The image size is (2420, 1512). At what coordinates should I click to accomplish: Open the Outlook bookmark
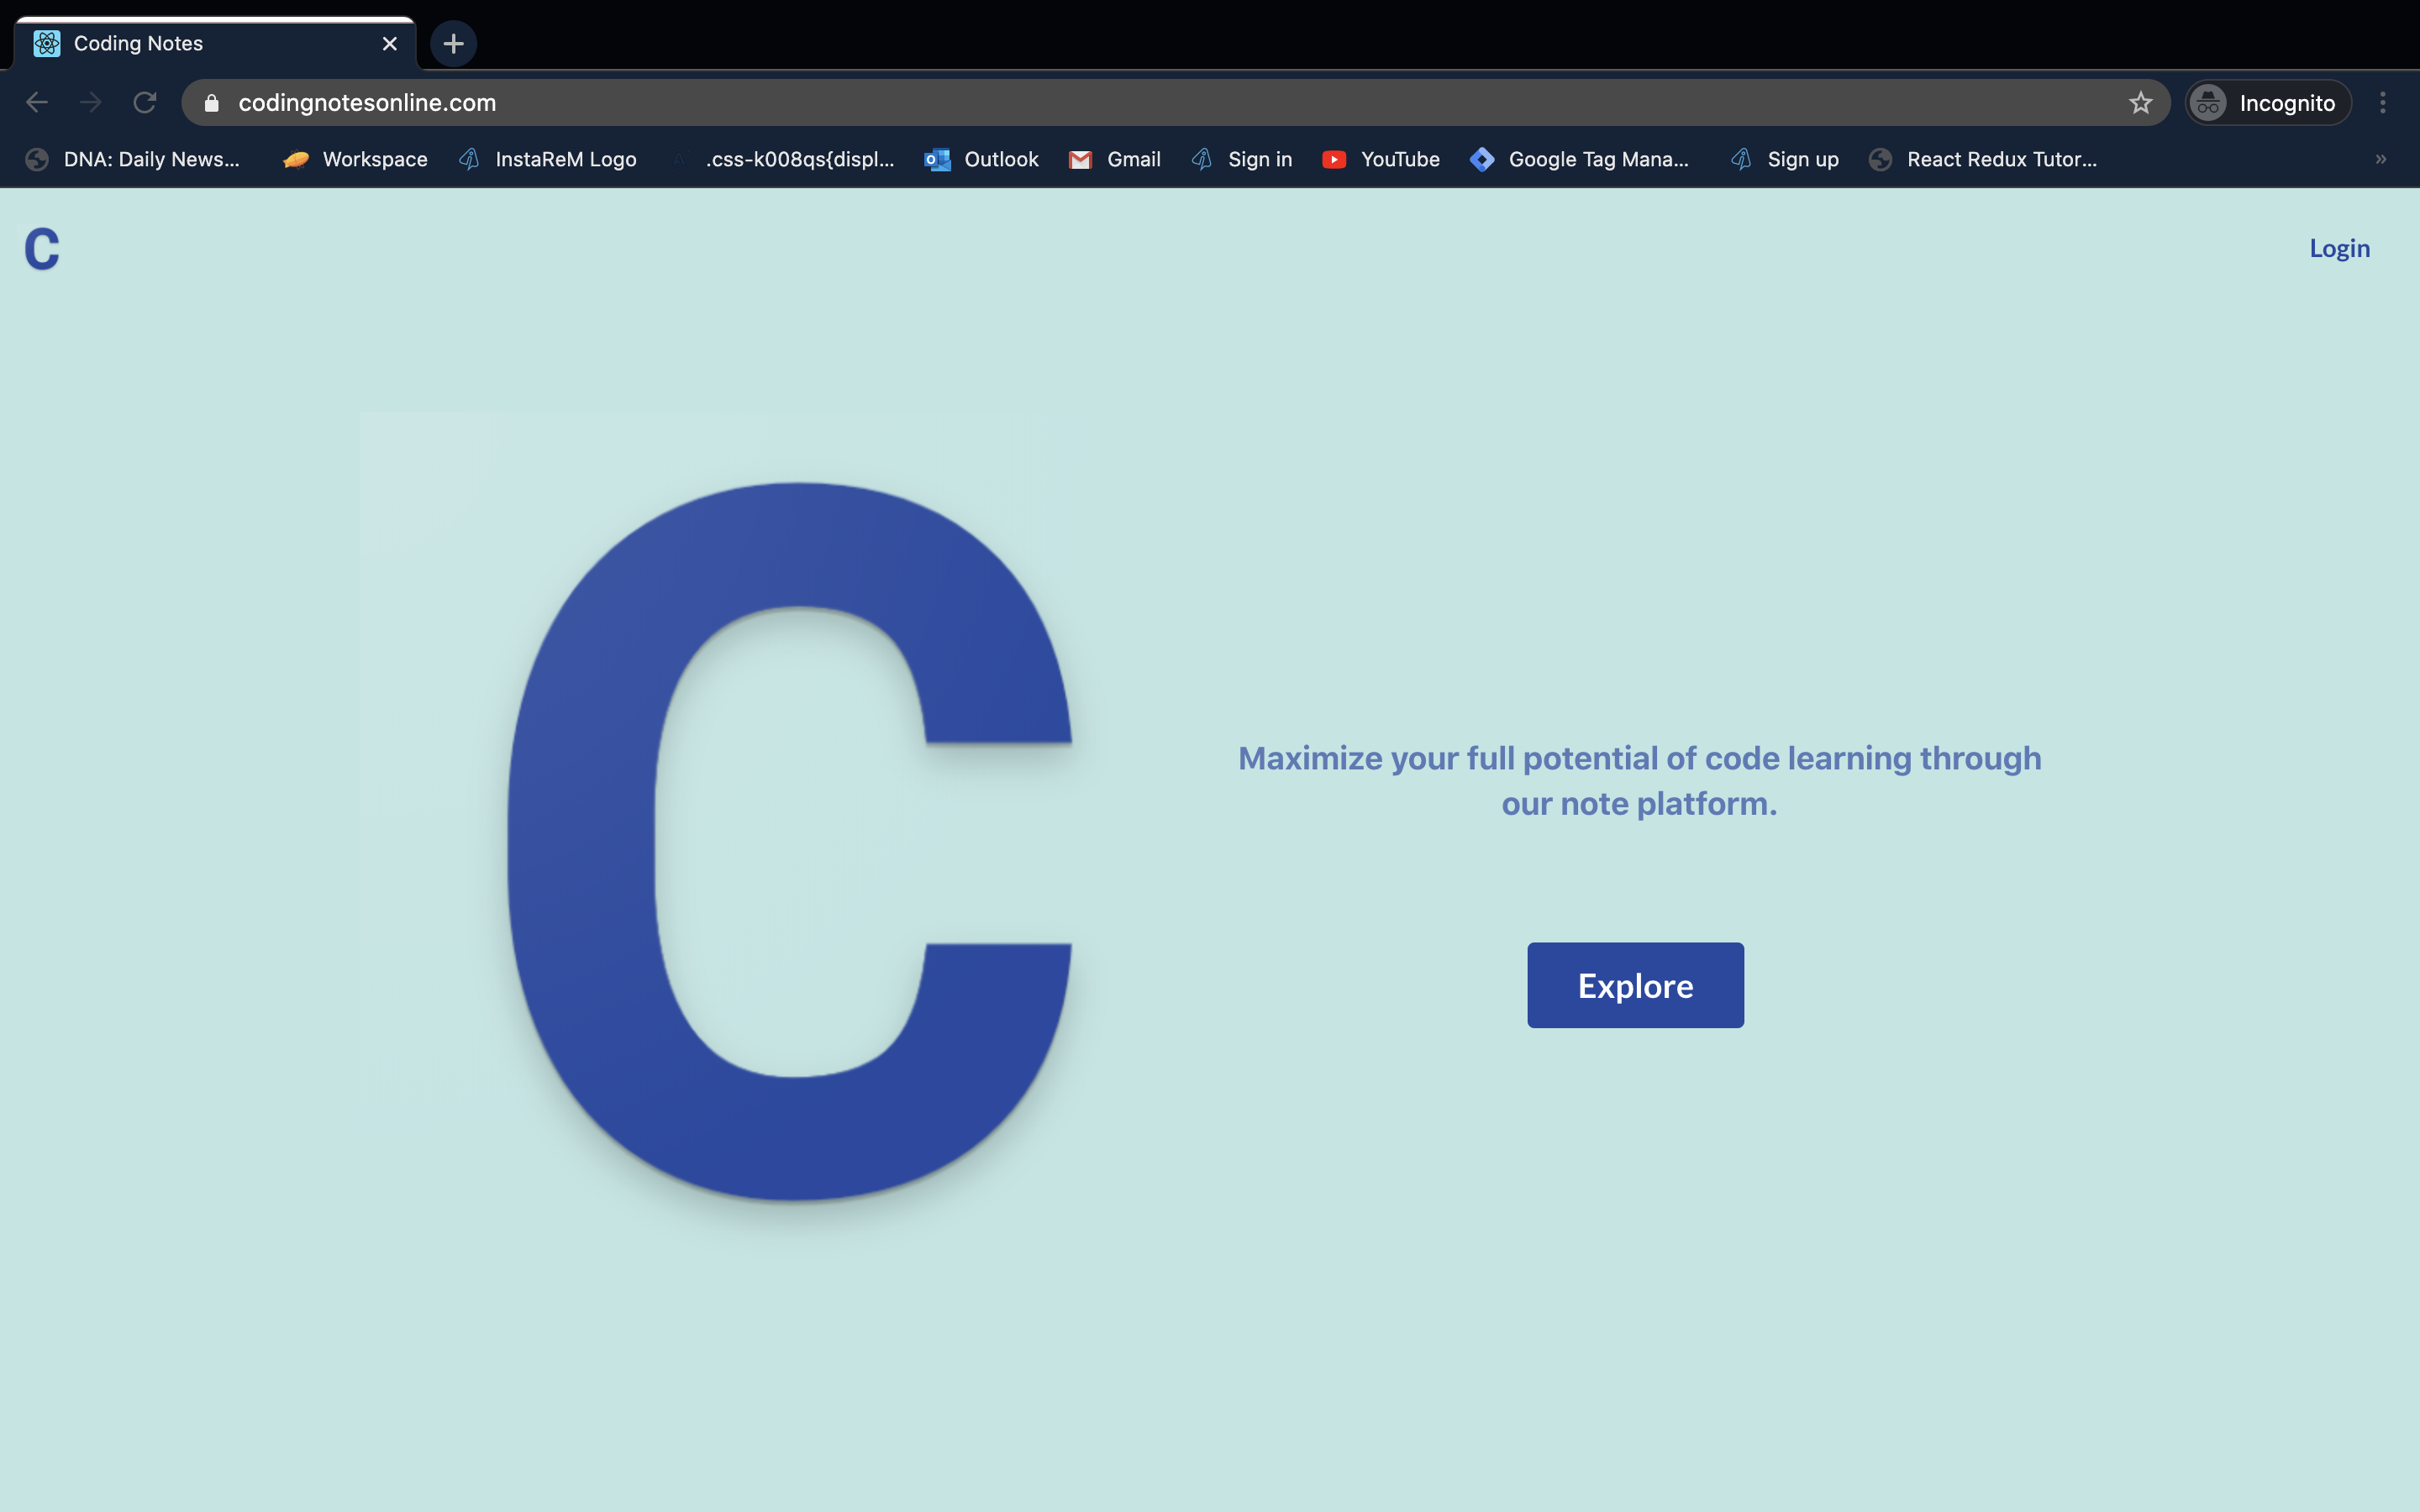[982, 160]
